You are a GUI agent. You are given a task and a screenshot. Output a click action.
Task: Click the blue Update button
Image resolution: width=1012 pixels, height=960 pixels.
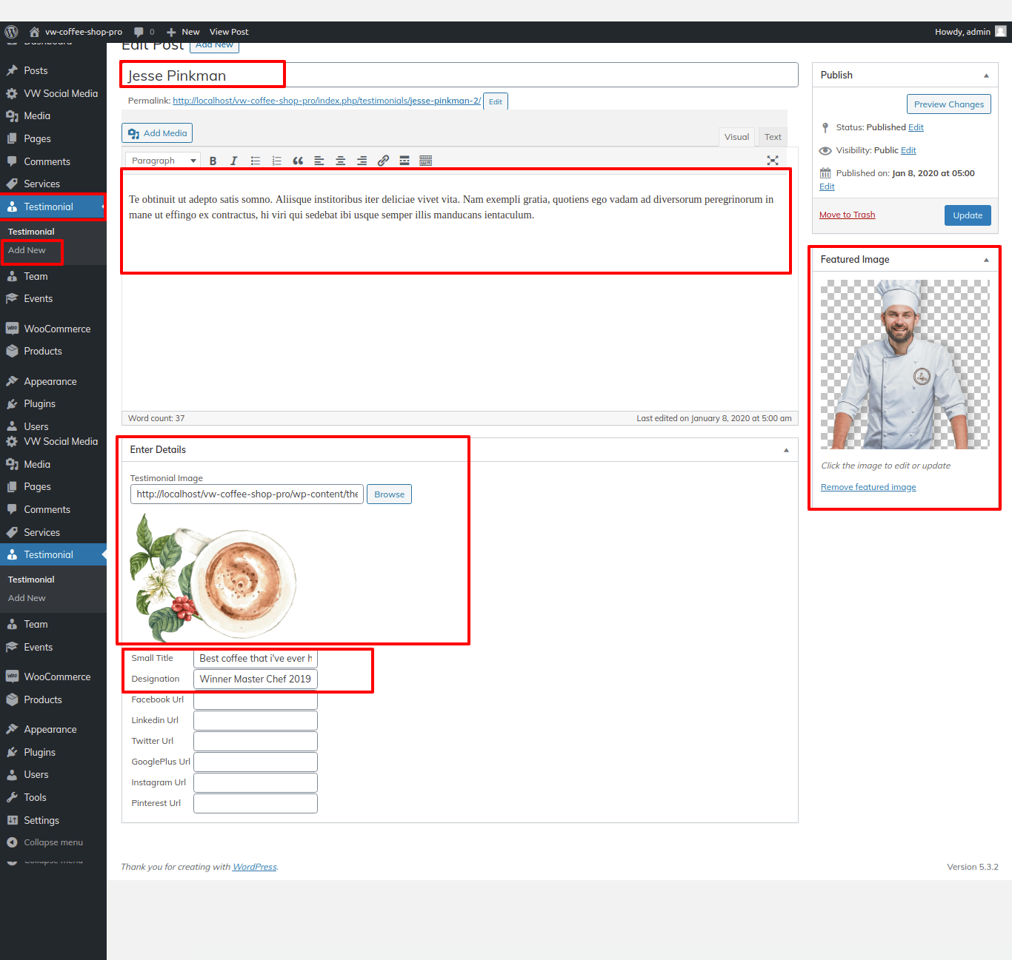(968, 215)
